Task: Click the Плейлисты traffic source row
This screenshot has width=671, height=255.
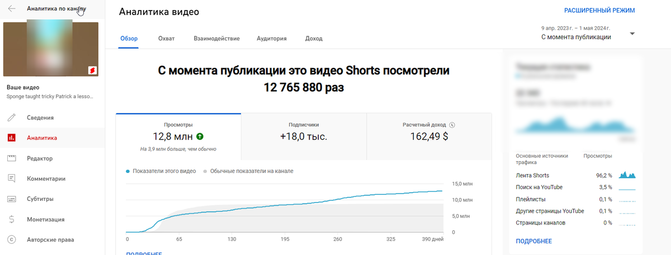Action: pos(575,199)
